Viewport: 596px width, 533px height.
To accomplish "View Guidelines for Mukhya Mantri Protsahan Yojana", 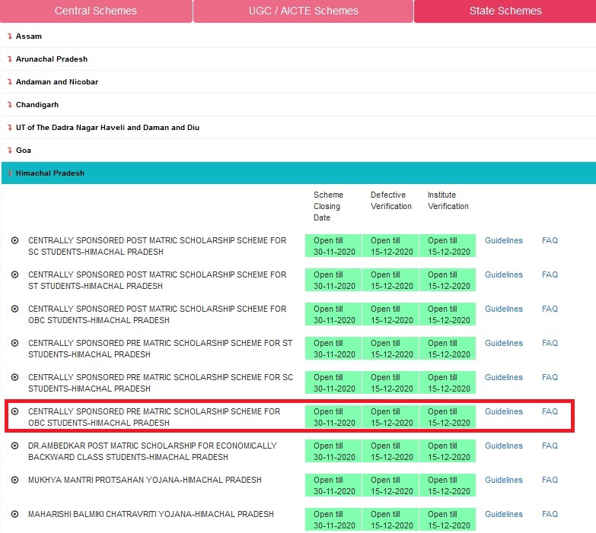I will pyautogui.click(x=504, y=480).
